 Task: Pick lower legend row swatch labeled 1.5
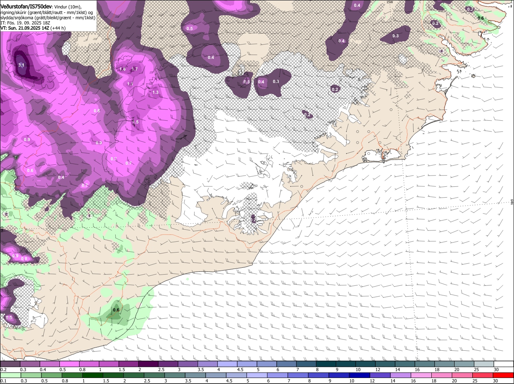[x=113, y=375]
